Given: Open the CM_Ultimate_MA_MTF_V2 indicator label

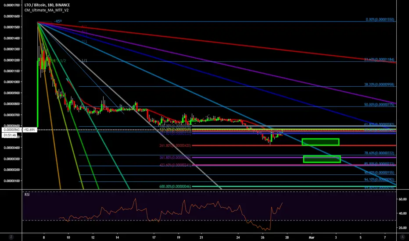Looking at the screenshot, I should coord(47,10).
